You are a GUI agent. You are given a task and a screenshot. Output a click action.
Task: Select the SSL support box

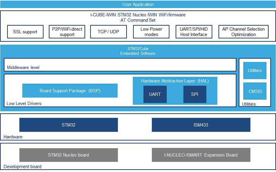[x=25, y=32]
